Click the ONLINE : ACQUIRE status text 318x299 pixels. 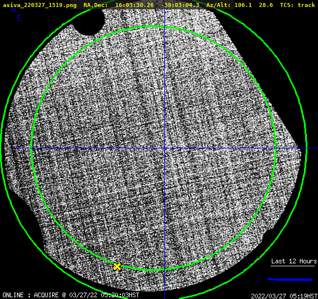click(x=30, y=295)
